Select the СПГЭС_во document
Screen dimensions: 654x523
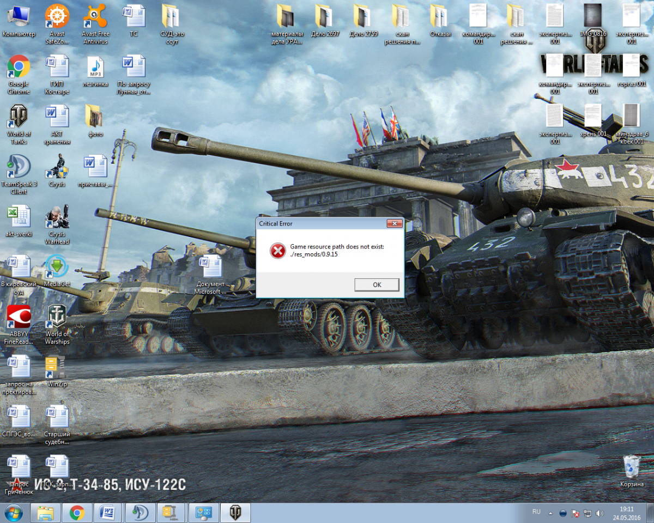tap(19, 422)
